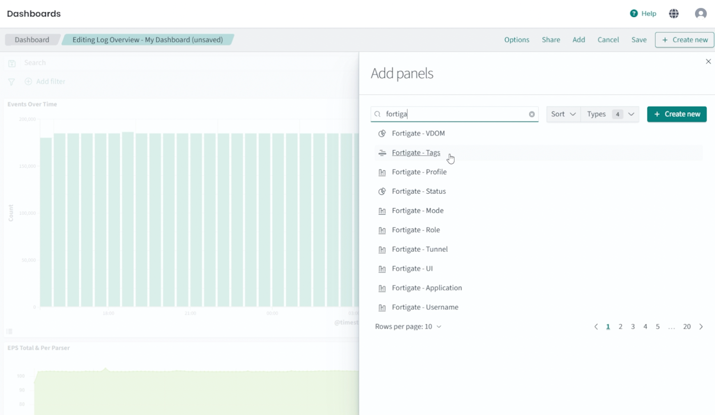Add the Fortigate - Mode panel
This screenshot has height=415, width=715.
click(x=418, y=211)
